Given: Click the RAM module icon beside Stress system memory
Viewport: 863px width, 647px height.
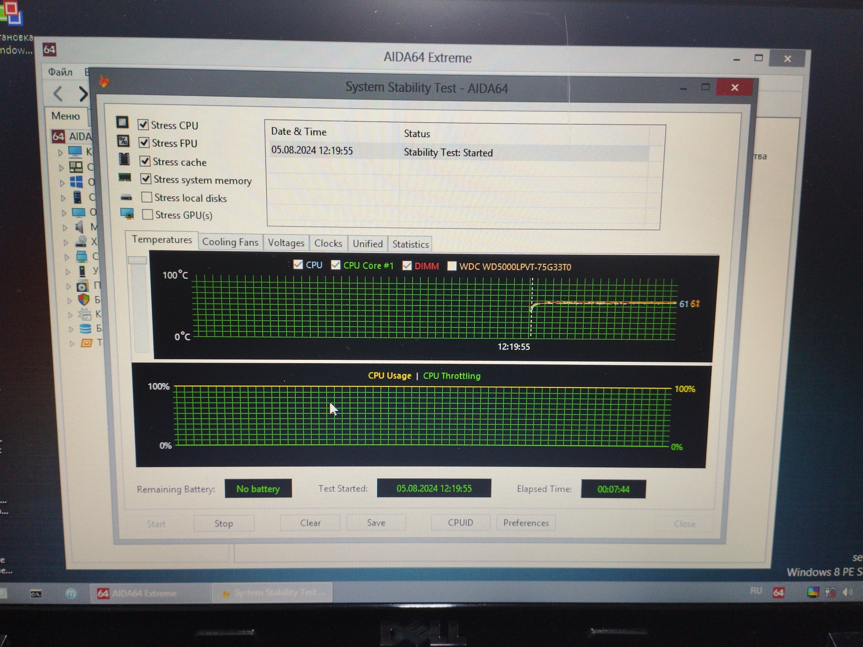Looking at the screenshot, I should pos(125,178).
